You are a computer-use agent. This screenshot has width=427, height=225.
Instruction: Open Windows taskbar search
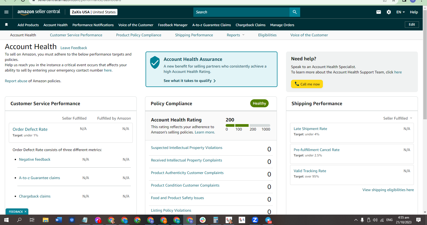pyautogui.click(x=19, y=220)
